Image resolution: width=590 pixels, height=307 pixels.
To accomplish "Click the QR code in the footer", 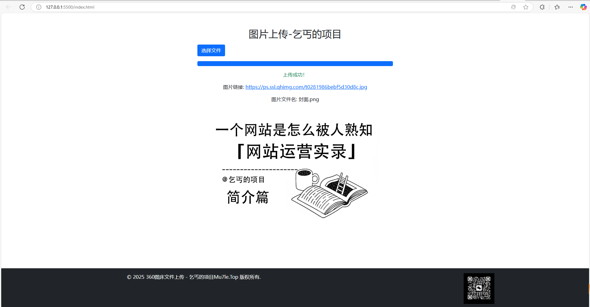I will (478, 288).
